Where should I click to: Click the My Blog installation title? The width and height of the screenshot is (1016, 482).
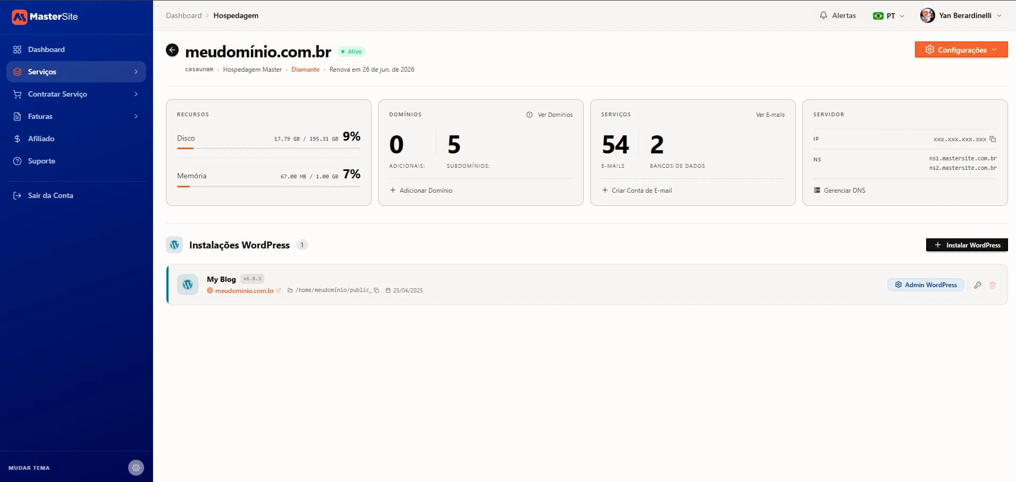tap(221, 279)
